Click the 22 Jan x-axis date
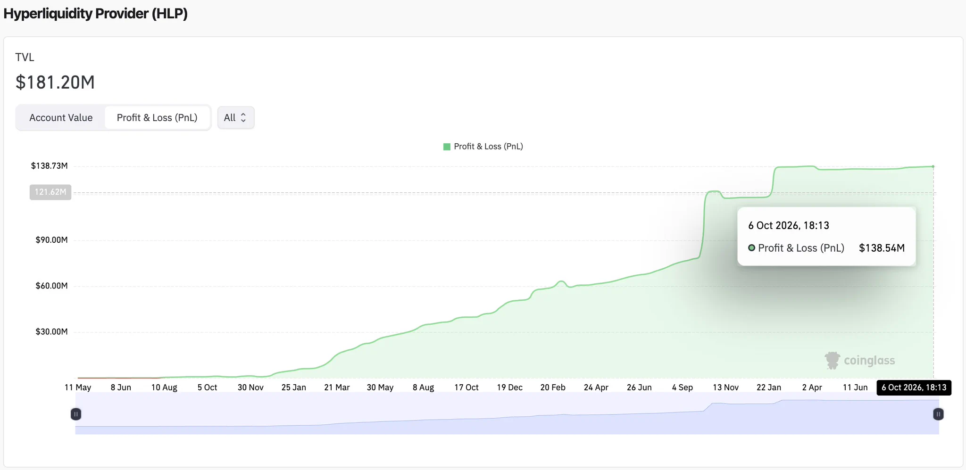Viewport: 966px width, 470px height. [769, 388]
